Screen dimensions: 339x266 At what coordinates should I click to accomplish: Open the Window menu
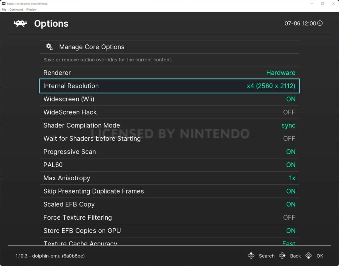(x=31, y=10)
